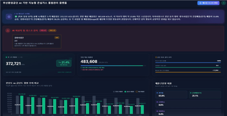The height and width of the screenshot is (116, 227).
Task: Click the purple AI assistant cube icon
Action: click(x=9, y=17)
